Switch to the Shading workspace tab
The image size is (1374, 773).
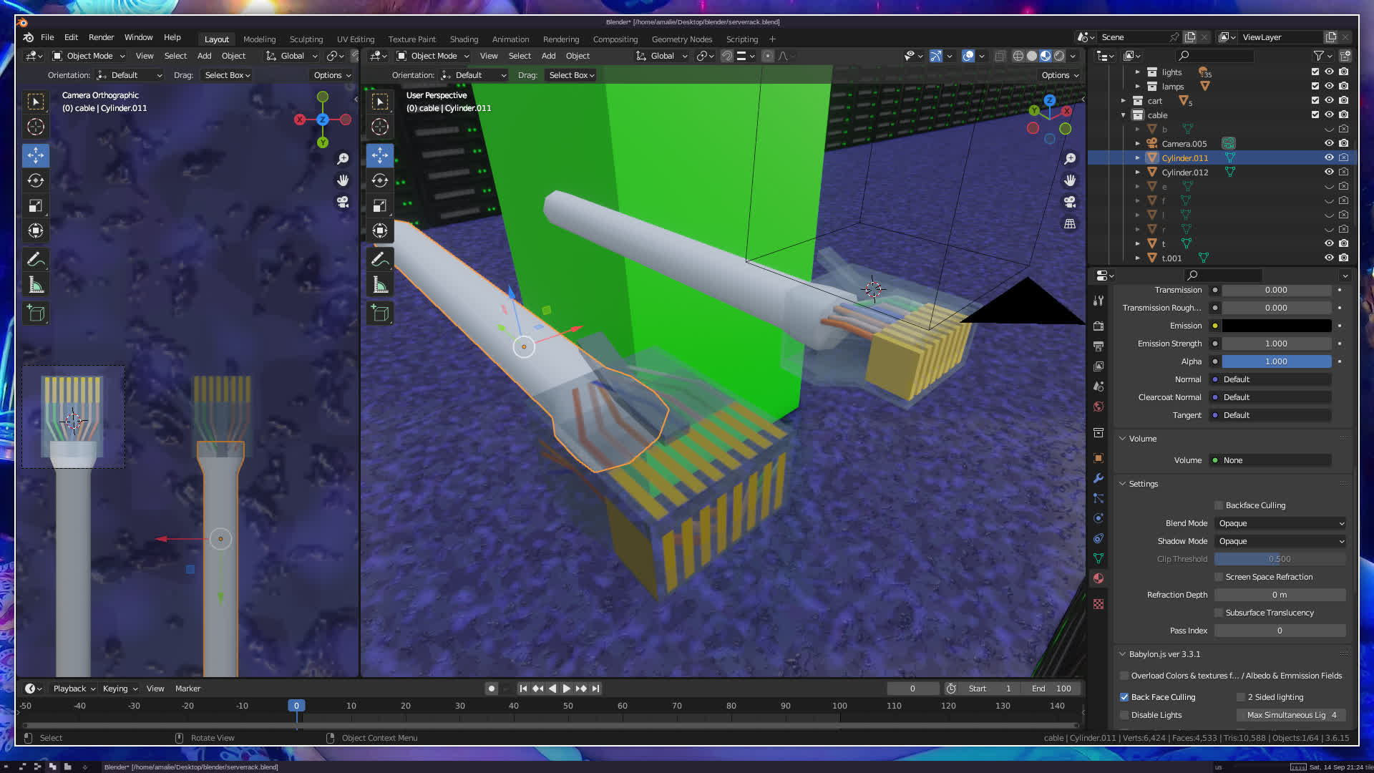tap(464, 39)
